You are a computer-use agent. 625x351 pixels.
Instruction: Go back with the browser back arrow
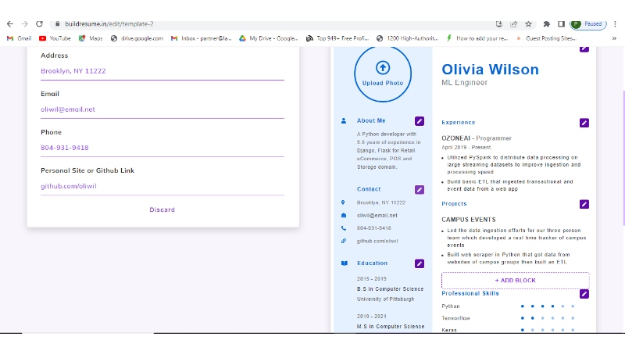pyautogui.click(x=9, y=24)
